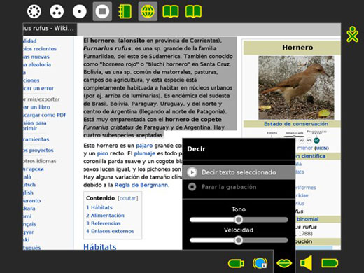The image size is (364, 273).
Task: Adjust the Tono slider handle
Action: [x=239, y=219]
